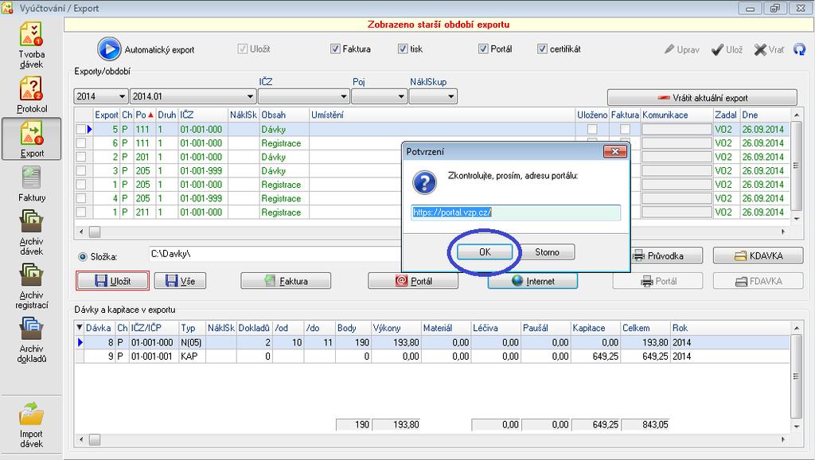Select the Složka radio button
This screenshot has width=815, height=460.
tap(83, 257)
